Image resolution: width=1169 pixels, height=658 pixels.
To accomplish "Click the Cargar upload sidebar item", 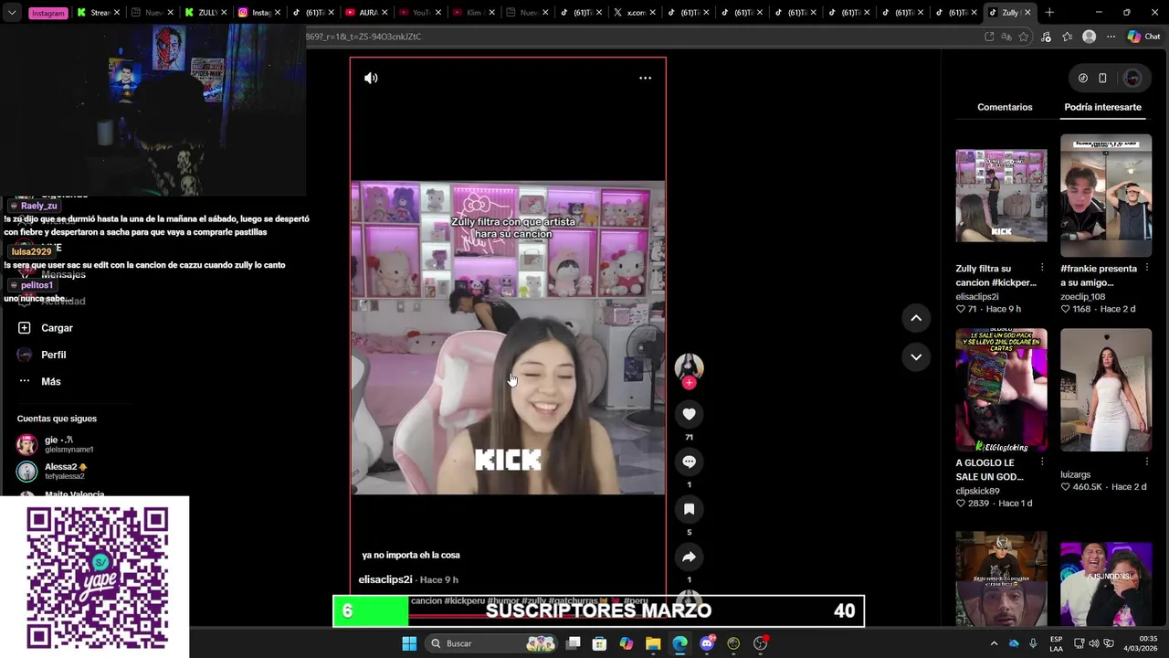I will pyautogui.click(x=57, y=328).
